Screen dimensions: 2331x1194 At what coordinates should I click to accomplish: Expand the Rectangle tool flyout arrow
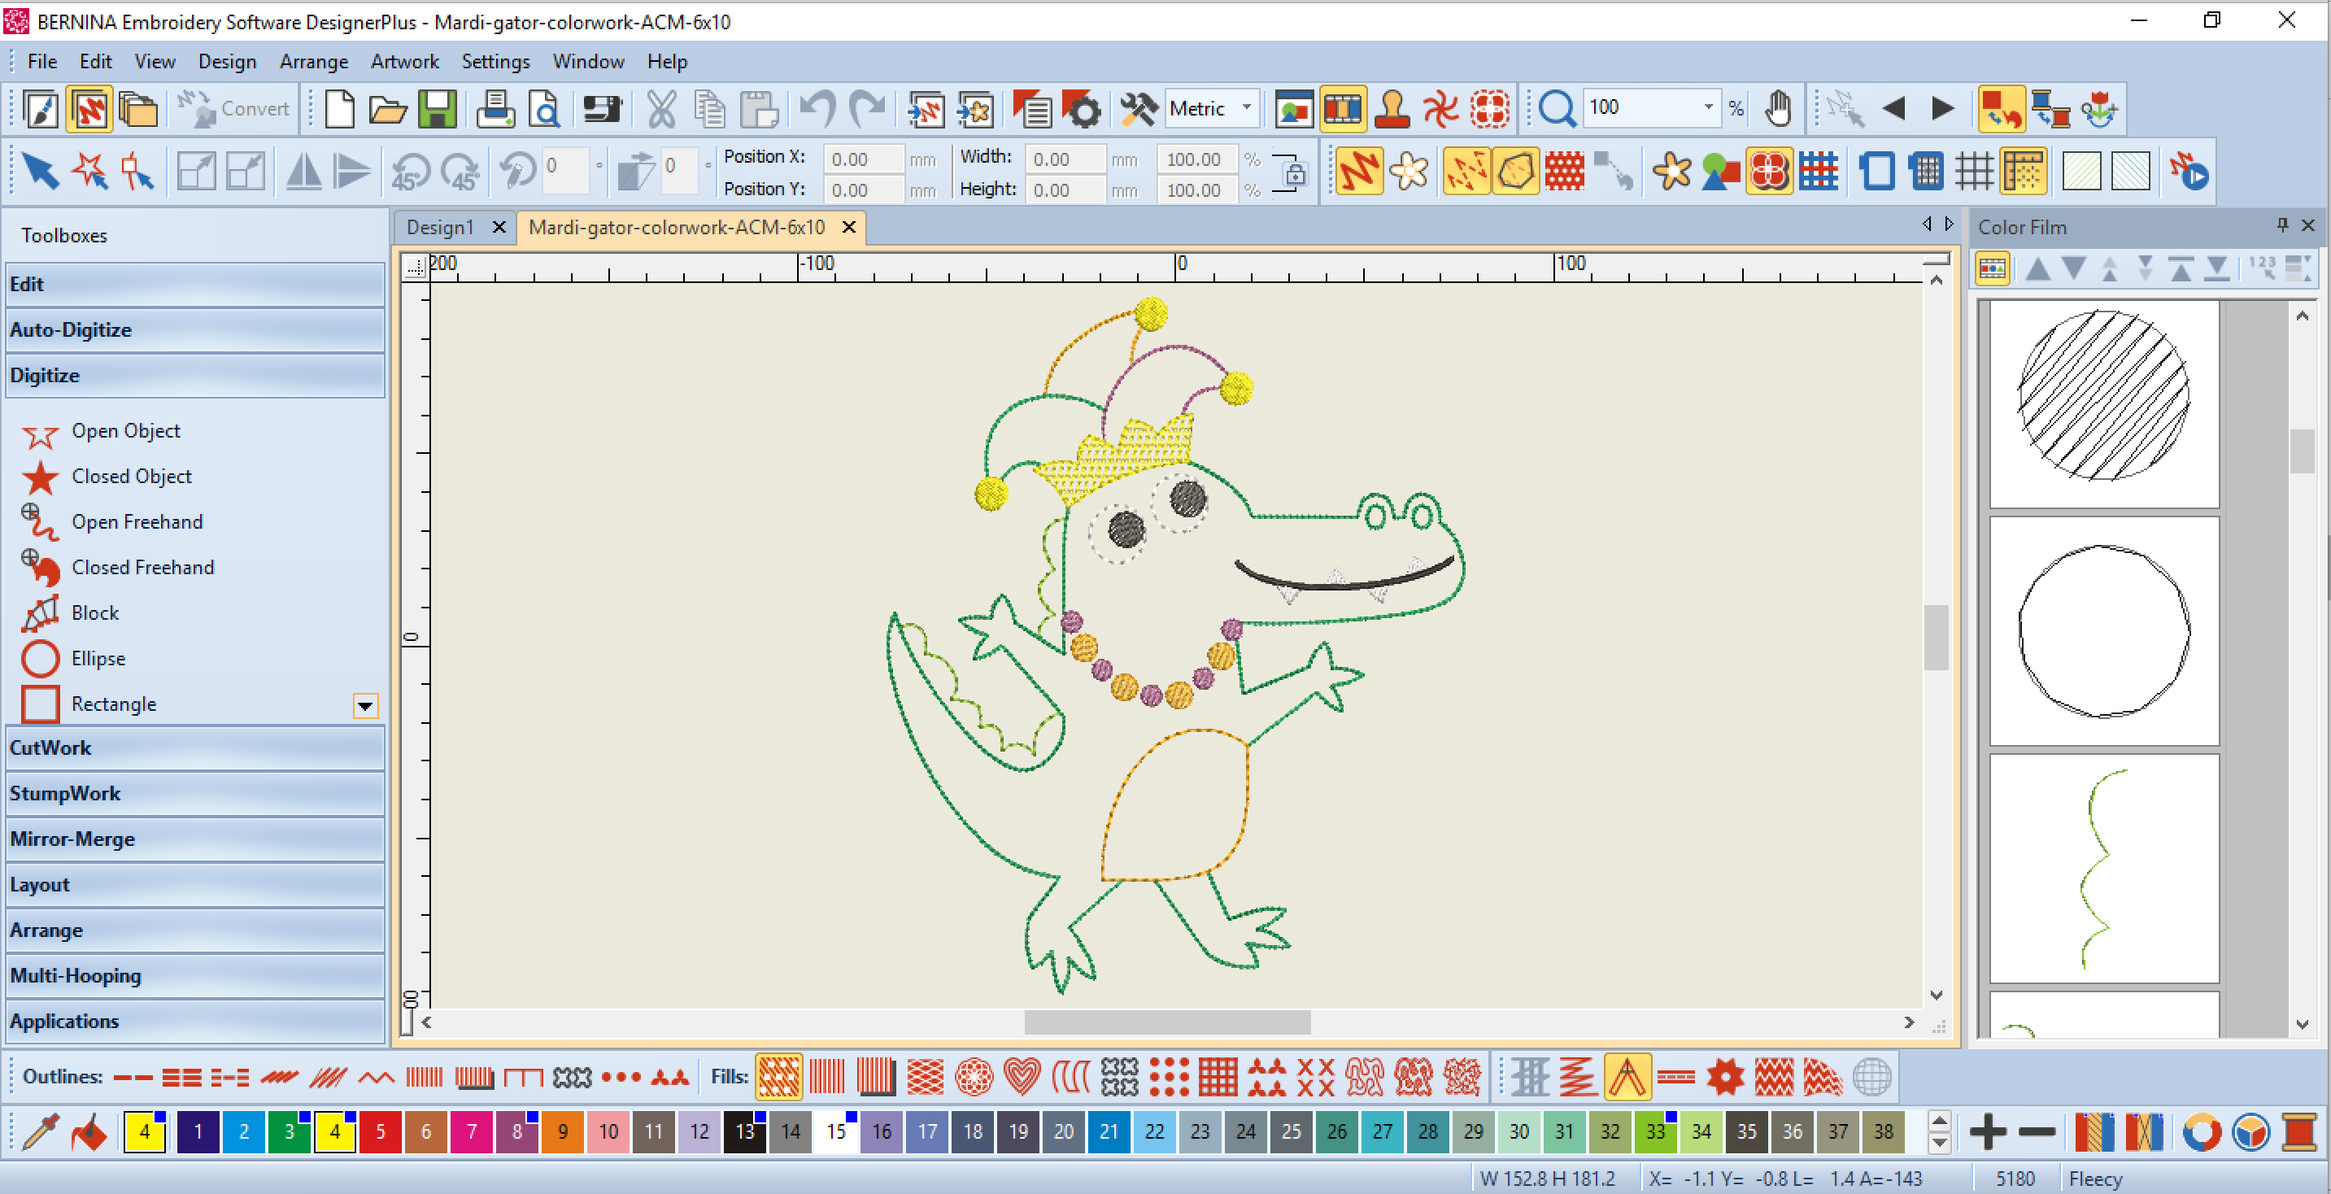365,705
